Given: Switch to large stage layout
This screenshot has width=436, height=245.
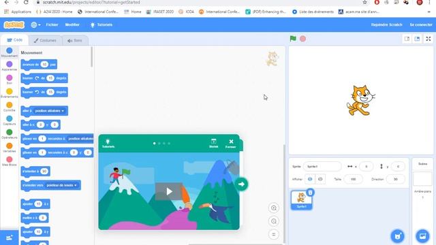Looking at the screenshot, I should pyautogui.click(x=417, y=39).
